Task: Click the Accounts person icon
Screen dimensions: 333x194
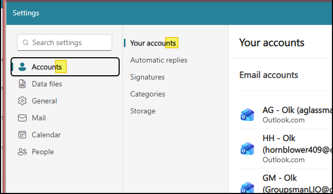Action: (x=22, y=67)
